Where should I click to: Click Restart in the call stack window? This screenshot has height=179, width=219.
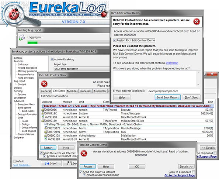point(48,148)
